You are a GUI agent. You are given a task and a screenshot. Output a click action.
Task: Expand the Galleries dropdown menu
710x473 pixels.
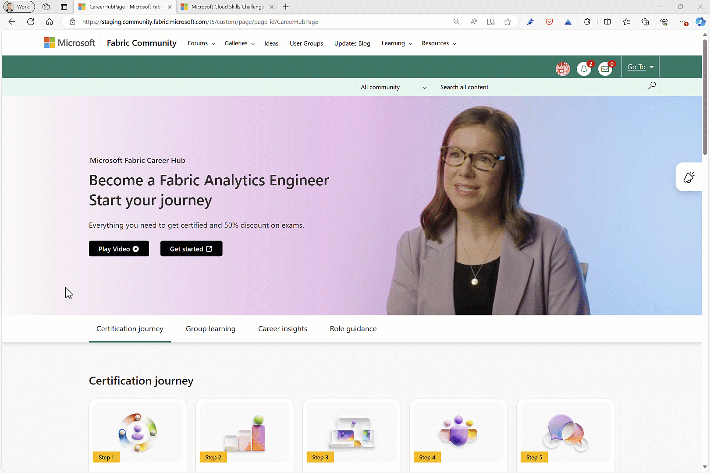pyautogui.click(x=240, y=43)
